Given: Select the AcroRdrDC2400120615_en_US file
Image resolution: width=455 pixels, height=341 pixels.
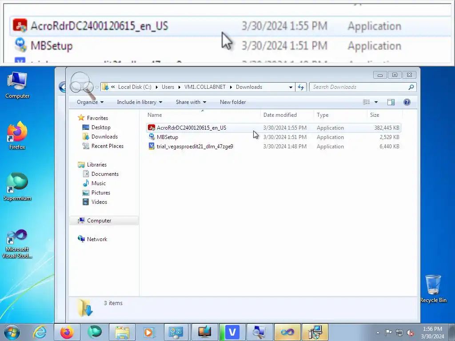Looking at the screenshot, I should click(274, 128).
